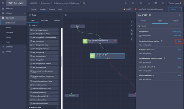Click the help question mark icon

[163, 3]
